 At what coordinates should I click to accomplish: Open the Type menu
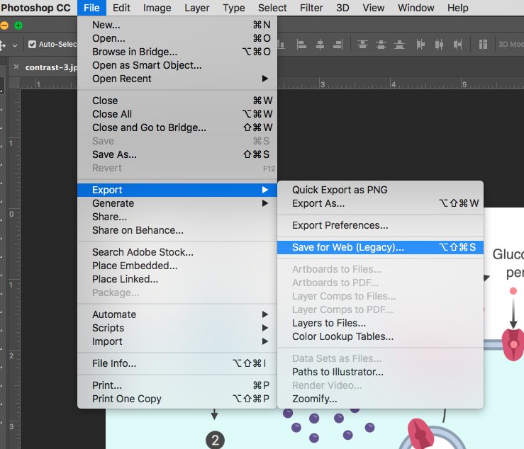pyautogui.click(x=234, y=8)
